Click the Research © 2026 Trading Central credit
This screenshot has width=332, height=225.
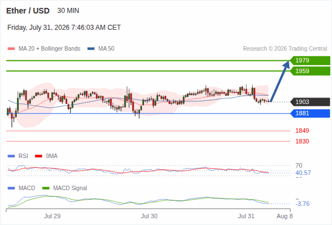click(285, 49)
